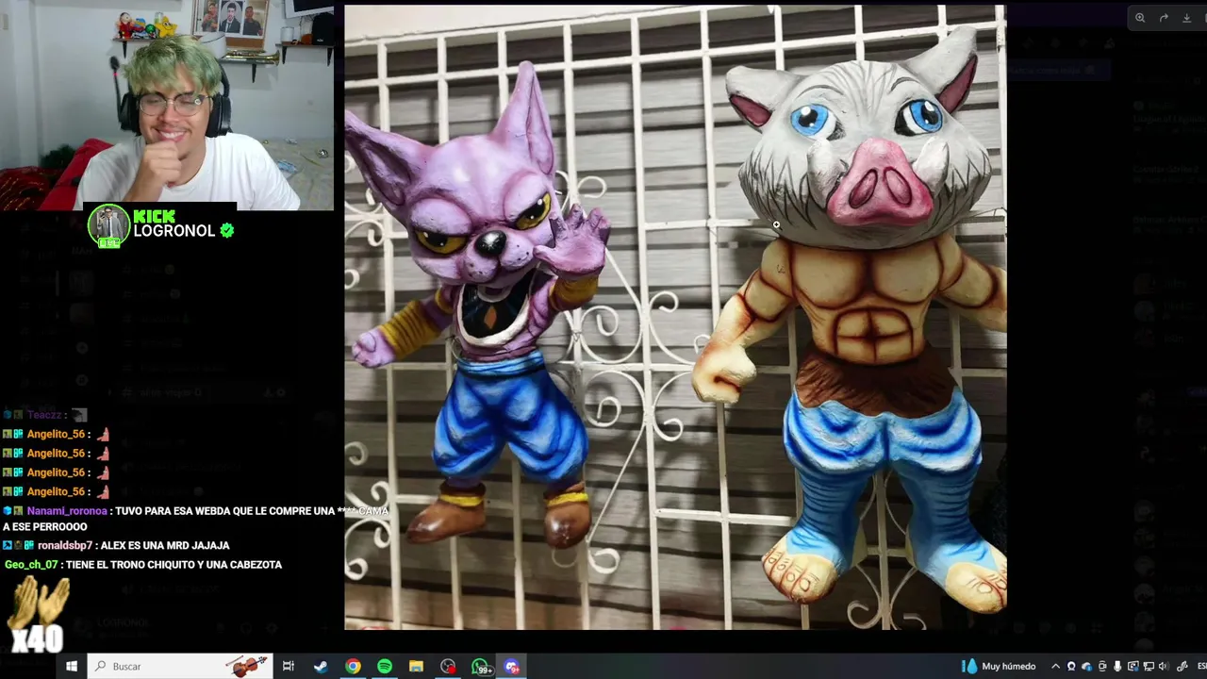
Task: Open the network status tray icon
Action: point(1149,666)
